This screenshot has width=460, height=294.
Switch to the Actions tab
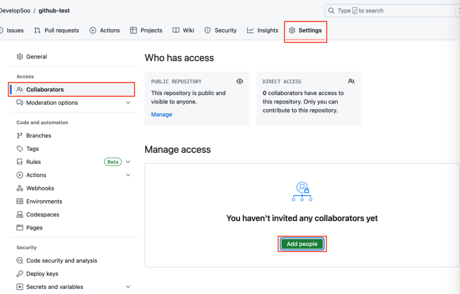pyautogui.click(x=105, y=31)
